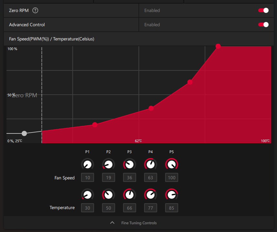This screenshot has width=277, height=232.
Task: Turn off the Advanced Control toggle
Action: (x=263, y=25)
